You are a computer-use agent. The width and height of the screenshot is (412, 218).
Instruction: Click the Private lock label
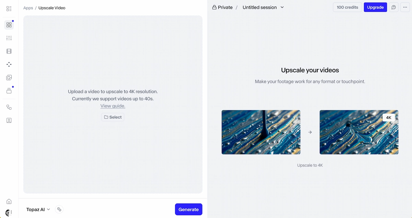tap(222, 7)
